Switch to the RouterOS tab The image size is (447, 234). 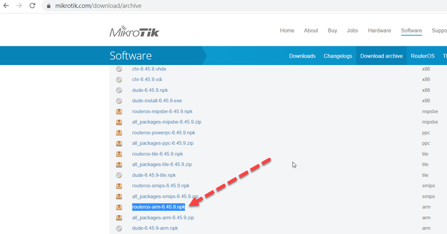coord(423,56)
